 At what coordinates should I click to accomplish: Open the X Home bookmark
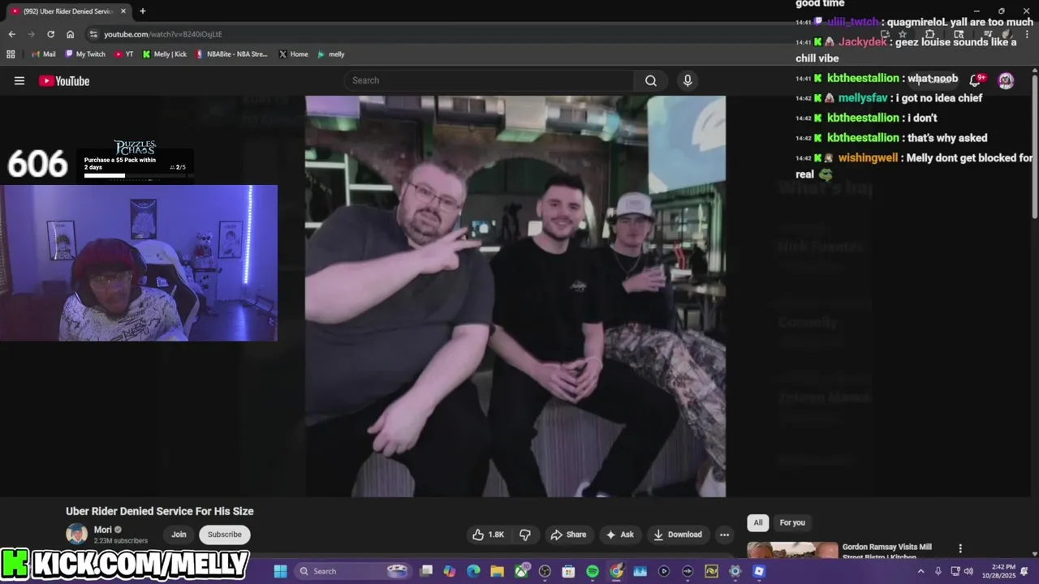coord(293,54)
